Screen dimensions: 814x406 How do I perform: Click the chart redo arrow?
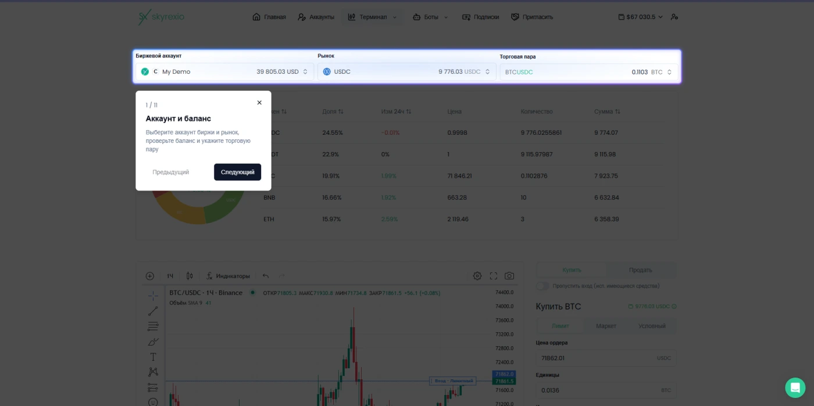coord(282,276)
